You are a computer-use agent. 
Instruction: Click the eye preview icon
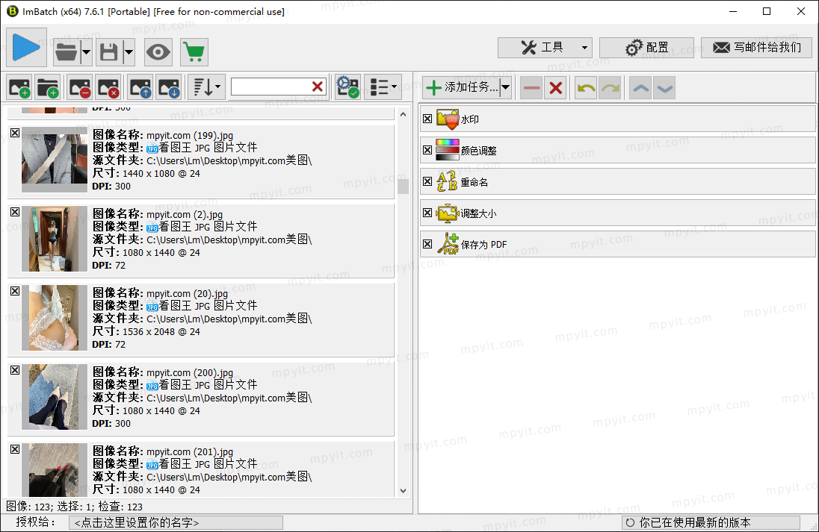pos(158,52)
